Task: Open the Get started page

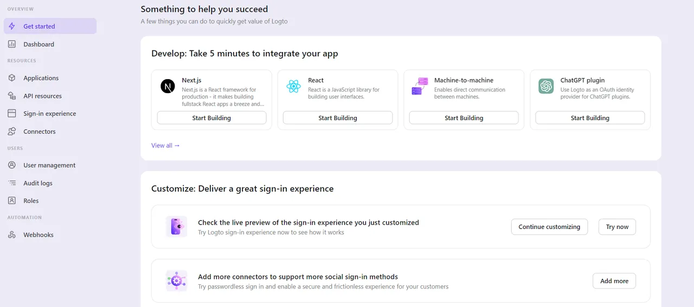Action: (50, 26)
